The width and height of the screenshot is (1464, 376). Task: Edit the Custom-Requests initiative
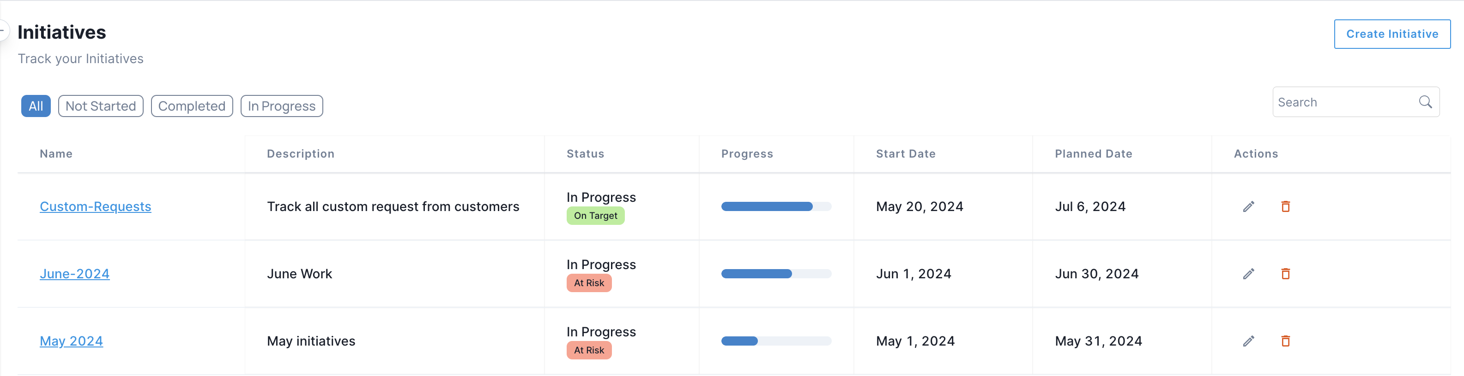pyautogui.click(x=1248, y=206)
